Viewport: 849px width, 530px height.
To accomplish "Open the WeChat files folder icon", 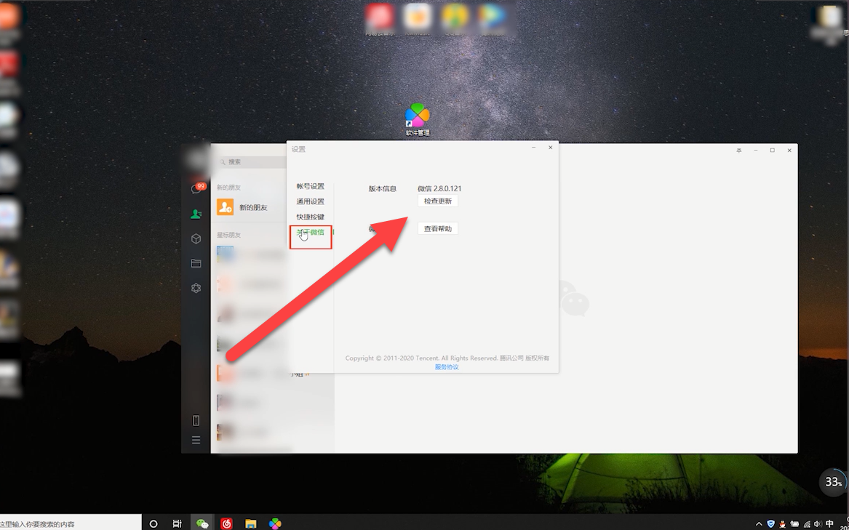I will click(x=196, y=264).
